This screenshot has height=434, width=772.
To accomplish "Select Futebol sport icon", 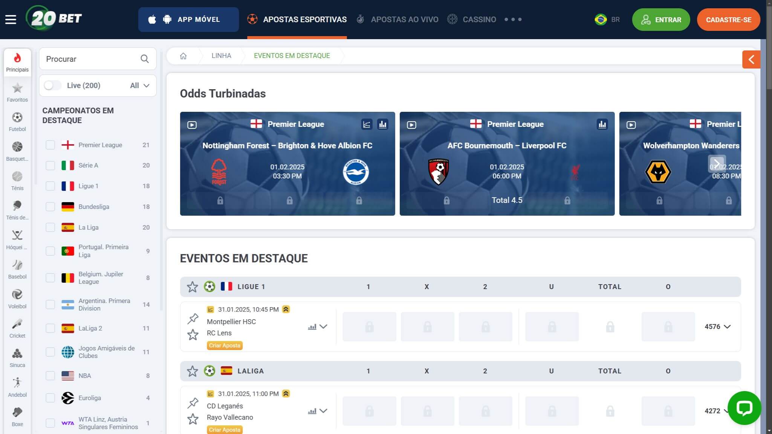I will 17,122.
